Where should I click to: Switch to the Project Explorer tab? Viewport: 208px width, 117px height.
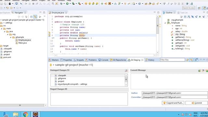click(5, 13)
